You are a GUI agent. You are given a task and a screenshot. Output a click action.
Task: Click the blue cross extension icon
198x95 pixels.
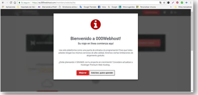pos(186,3)
